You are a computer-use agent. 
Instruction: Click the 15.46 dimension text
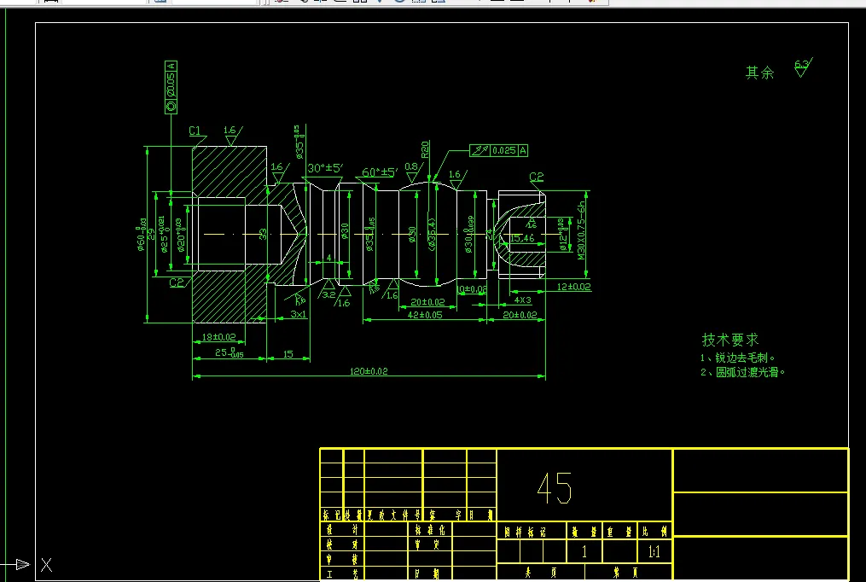click(522, 239)
